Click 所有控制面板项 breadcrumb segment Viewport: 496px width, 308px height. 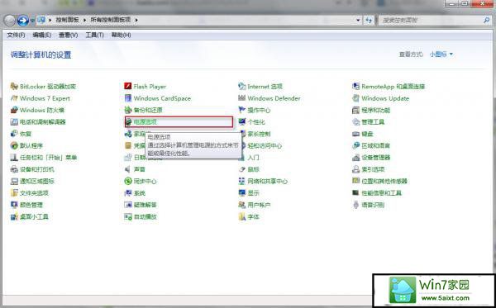111,20
